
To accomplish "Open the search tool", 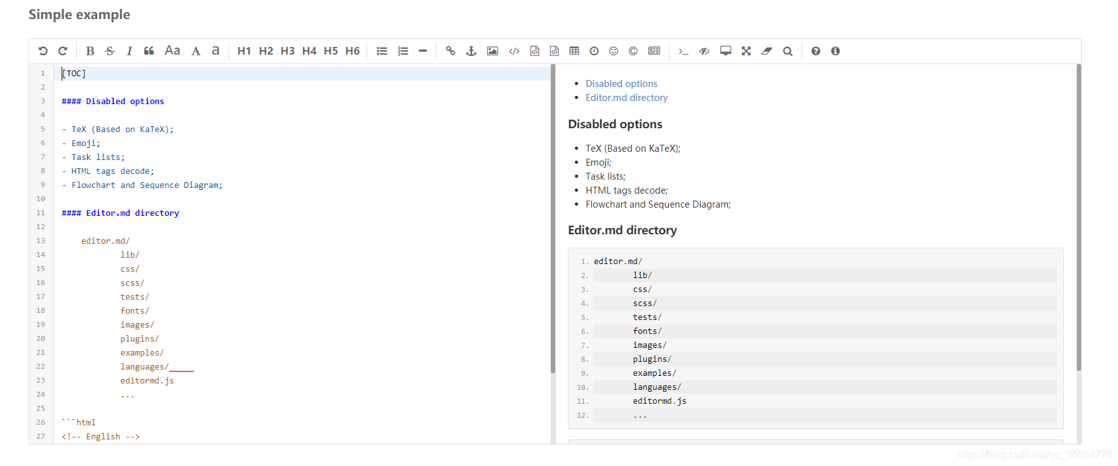I will (788, 51).
